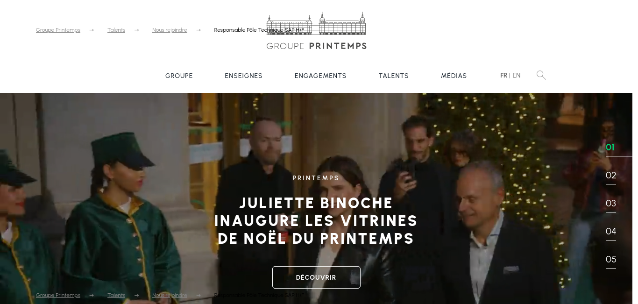Click the DÉCOUVRIR button
Viewport: 638px width, 304px height.
[x=316, y=277]
